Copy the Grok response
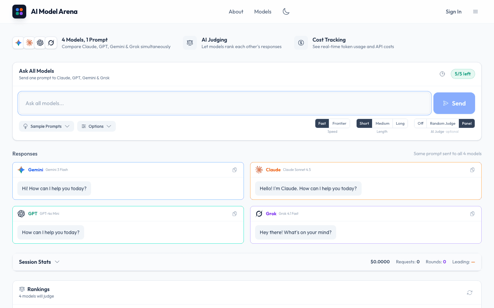494x308 pixels. click(472, 214)
